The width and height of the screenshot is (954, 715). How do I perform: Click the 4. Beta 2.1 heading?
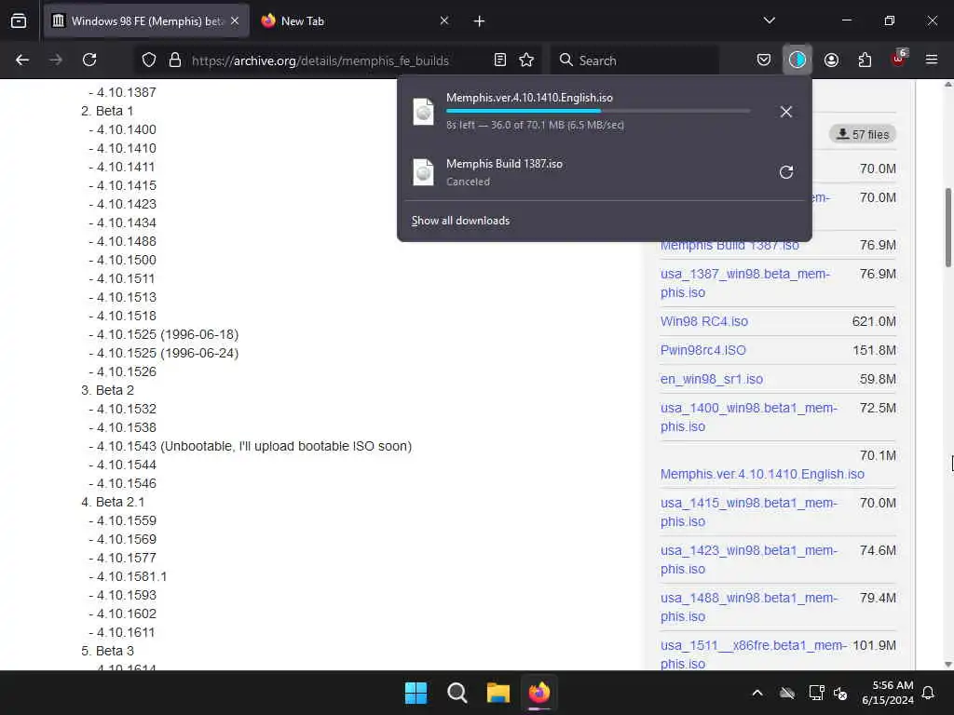click(x=113, y=502)
